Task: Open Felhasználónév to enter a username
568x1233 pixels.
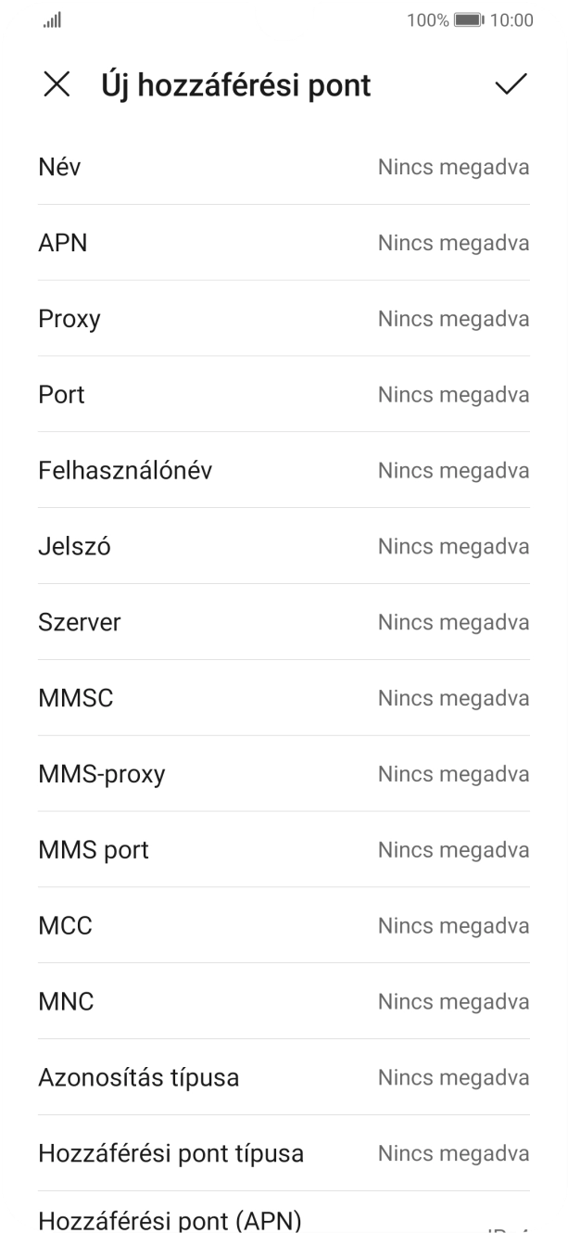Action: tap(284, 470)
